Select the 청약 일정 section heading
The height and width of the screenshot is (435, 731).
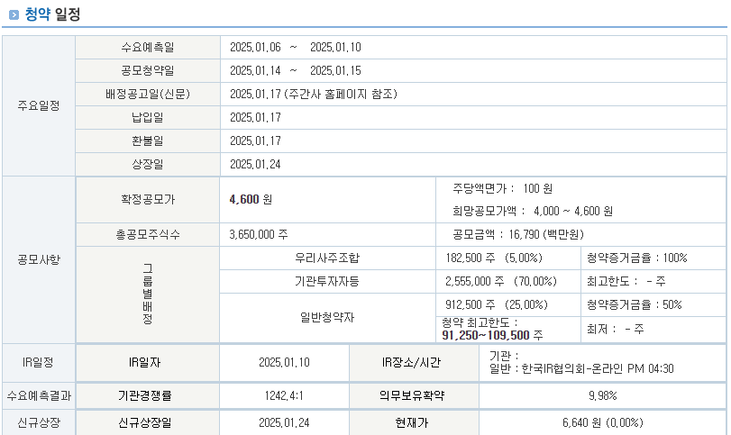52,14
